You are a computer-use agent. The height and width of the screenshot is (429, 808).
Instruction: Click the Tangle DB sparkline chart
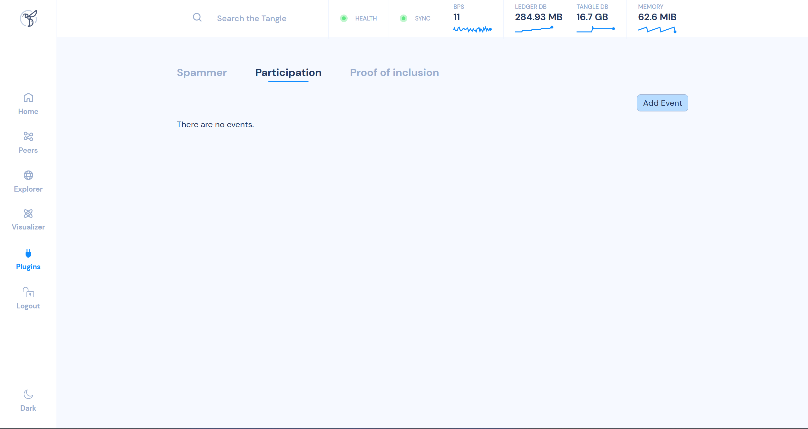(596, 29)
